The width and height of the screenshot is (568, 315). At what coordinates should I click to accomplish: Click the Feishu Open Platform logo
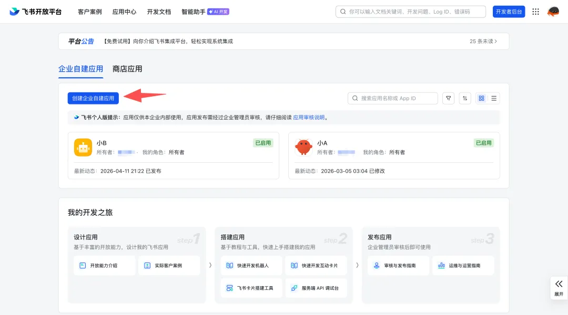pos(36,12)
